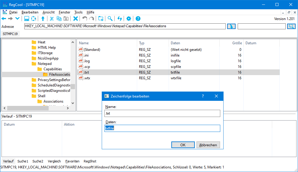Open the Tools menu
The image size is (298, 172).
click(78, 12)
